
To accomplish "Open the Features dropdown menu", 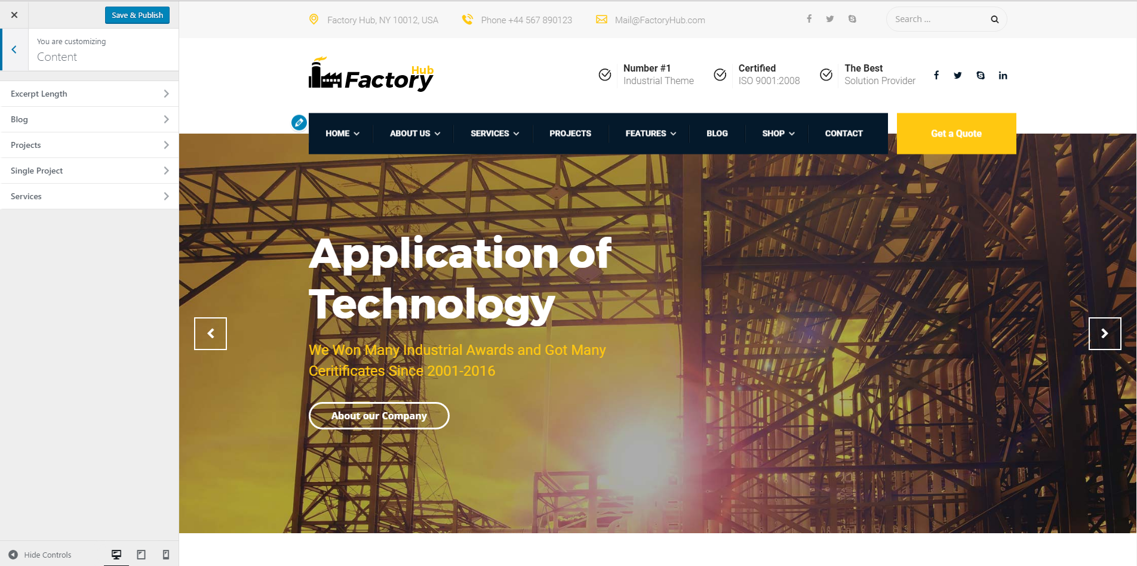I will click(x=650, y=134).
